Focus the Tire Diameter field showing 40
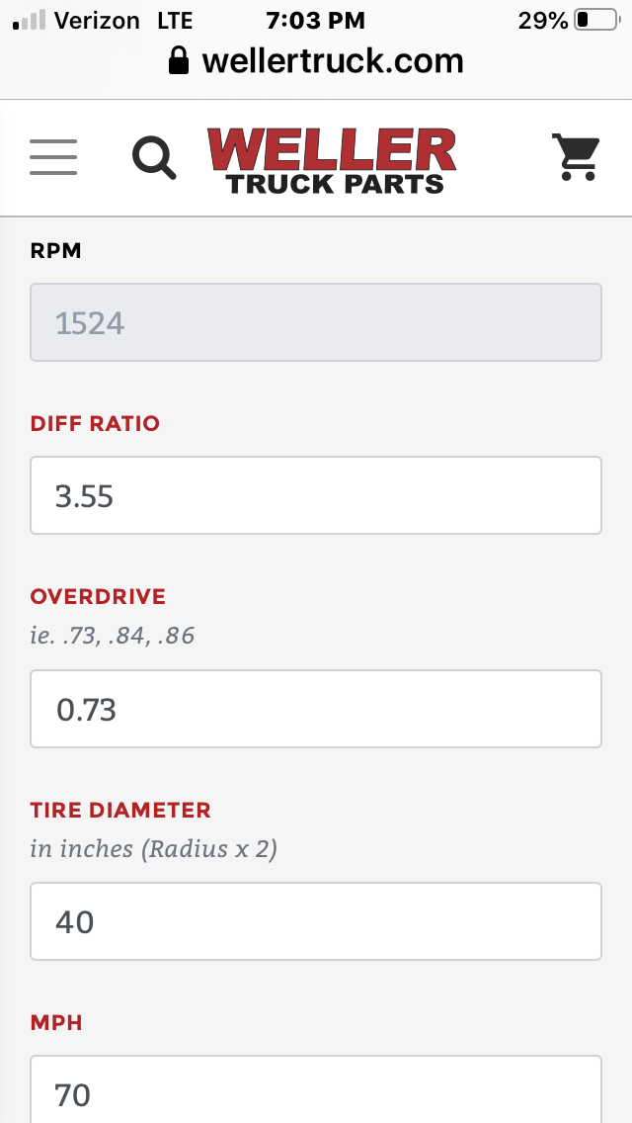Viewport: 632px width, 1123px height. tap(316, 921)
